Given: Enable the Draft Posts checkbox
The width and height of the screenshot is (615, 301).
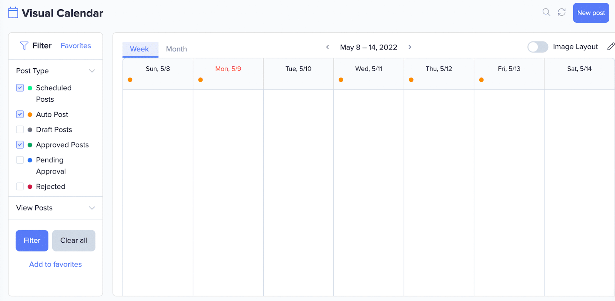Looking at the screenshot, I should (x=20, y=130).
